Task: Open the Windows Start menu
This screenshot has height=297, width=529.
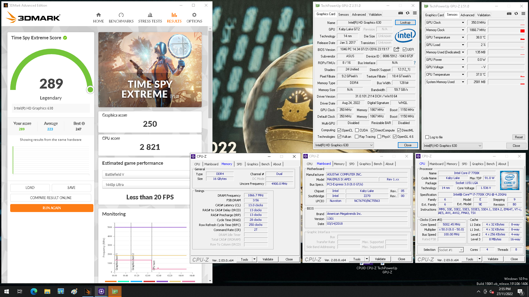Action: click(x=7, y=291)
